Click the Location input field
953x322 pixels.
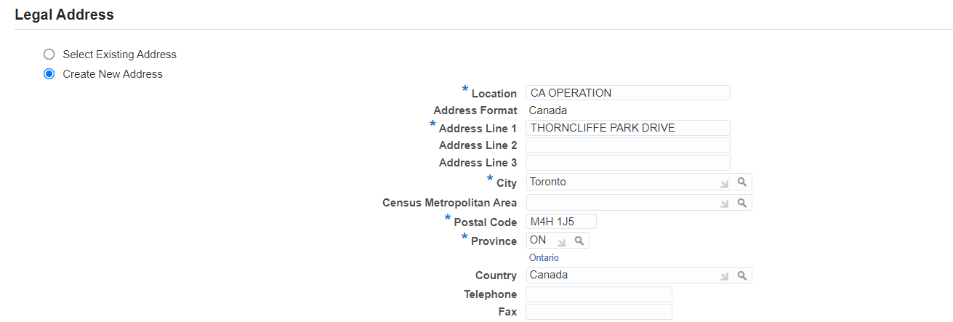(628, 93)
